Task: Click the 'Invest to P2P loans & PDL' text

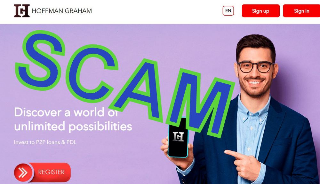Action: (45, 142)
